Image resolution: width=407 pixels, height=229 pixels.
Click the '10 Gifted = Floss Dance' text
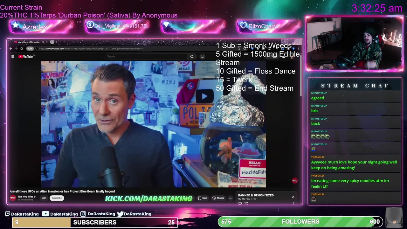(256, 71)
